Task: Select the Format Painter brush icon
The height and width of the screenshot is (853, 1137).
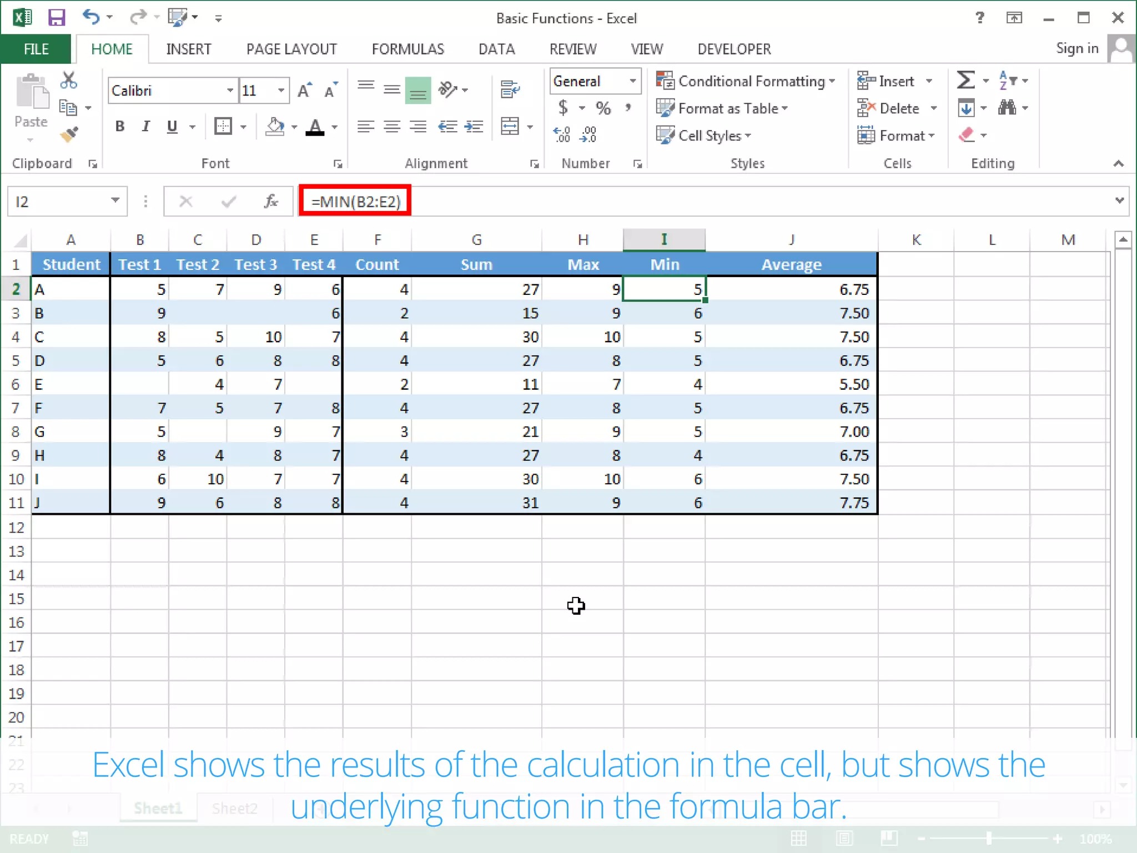Action: (x=69, y=134)
